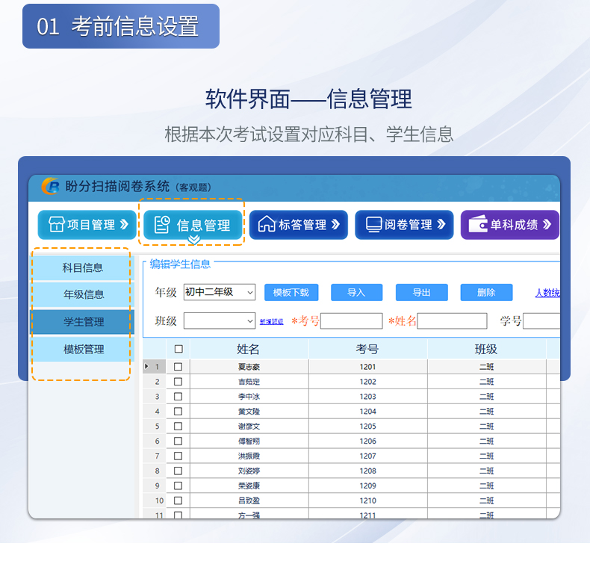Click the 新增班级 link
590x567 pixels.
click(271, 322)
